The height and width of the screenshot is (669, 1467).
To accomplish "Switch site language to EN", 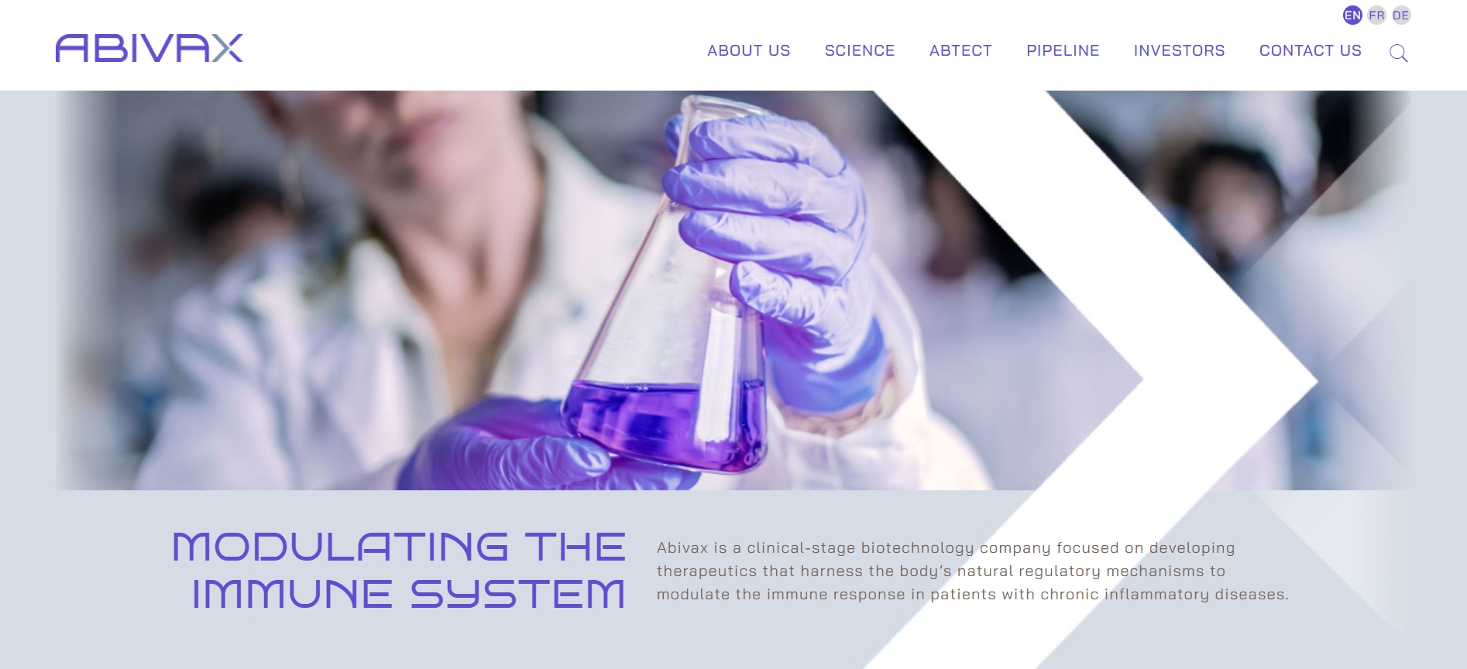I will coord(1352,15).
